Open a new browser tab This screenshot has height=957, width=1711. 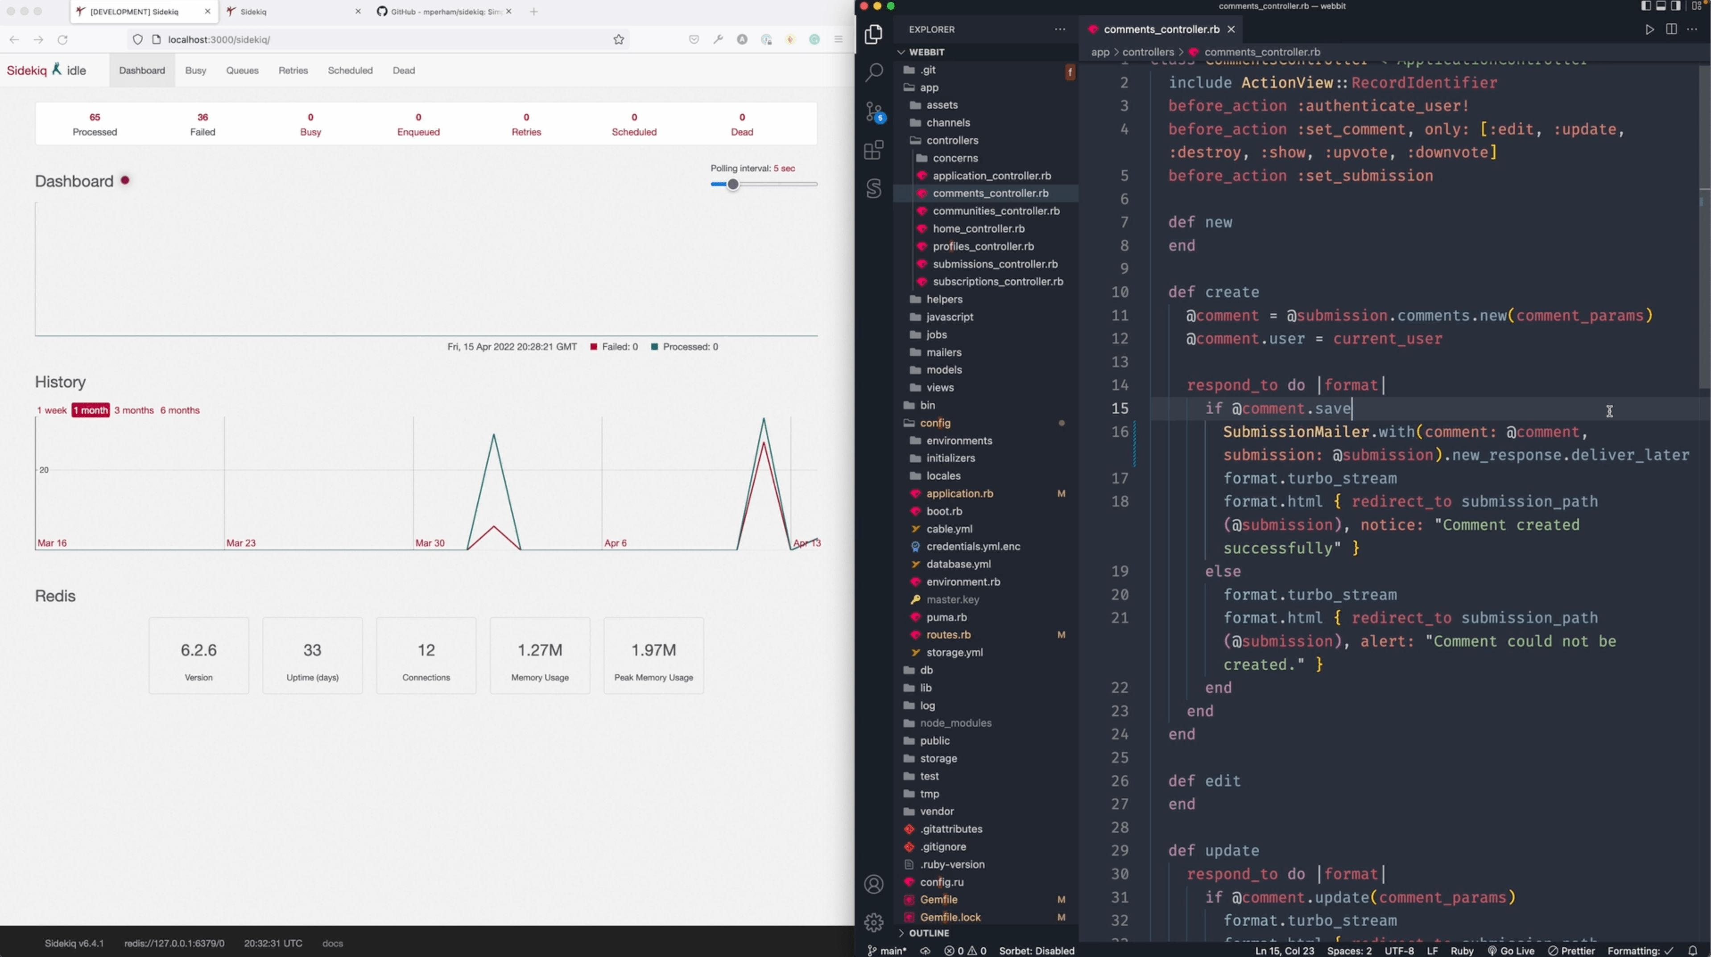[533, 11]
